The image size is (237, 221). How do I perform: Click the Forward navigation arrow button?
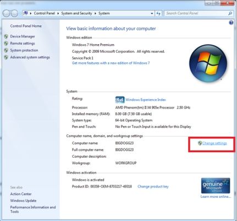pos(14,13)
